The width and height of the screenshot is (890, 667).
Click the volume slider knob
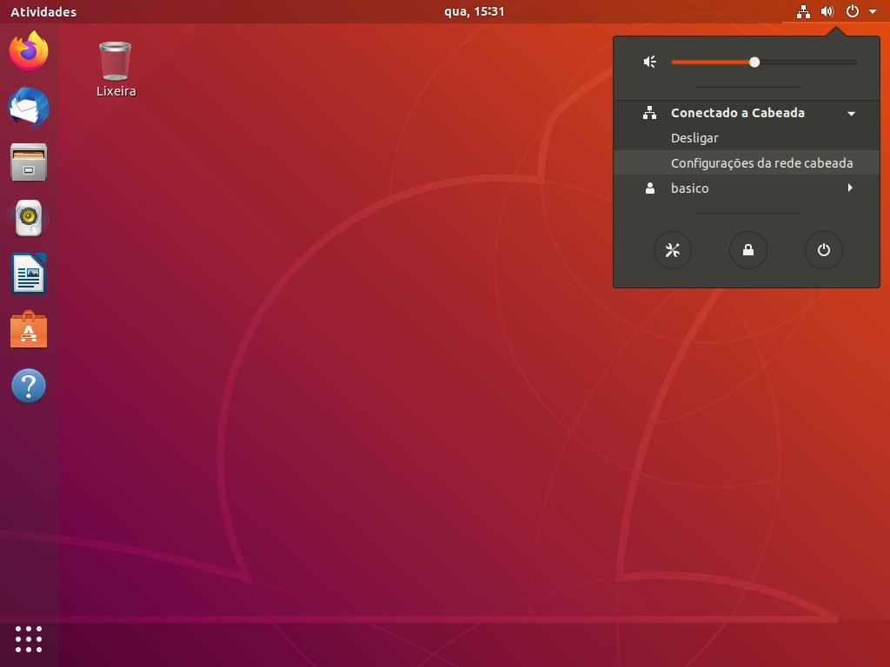[754, 62]
